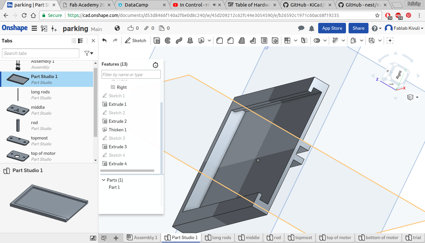Click the Search tabs input field
The image size is (425, 243).
coord(41,53)
